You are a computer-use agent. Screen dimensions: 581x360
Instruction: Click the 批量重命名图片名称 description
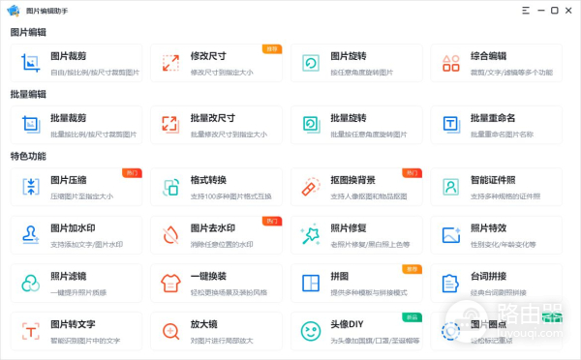point(502,135)
